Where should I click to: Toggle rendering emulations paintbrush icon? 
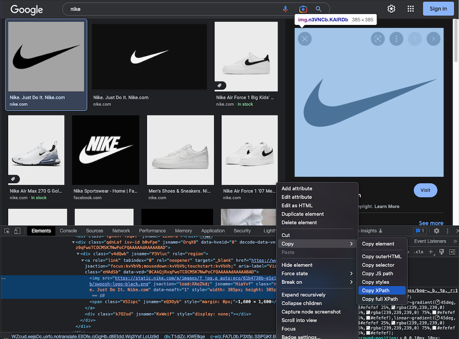(x=442, y=252)
